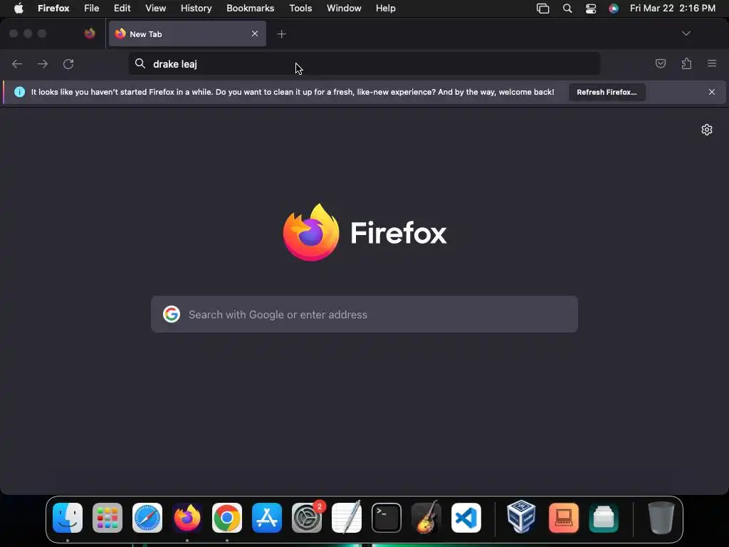This screenshot has width=729, height=547.
Task: Go forward using the forward arrow
Action: (43, 63)
